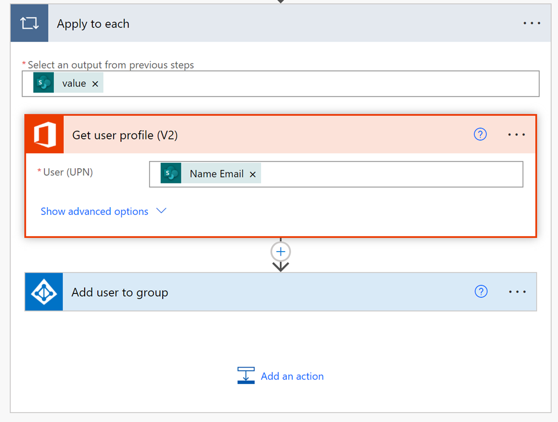Image resolution: width=558 pixels, height=422 pixels.
Task: Select the Name Email dynamic content token
Action: tap(216, 174)
